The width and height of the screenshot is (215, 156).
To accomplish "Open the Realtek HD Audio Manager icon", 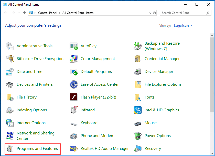I will pos(74,149).
